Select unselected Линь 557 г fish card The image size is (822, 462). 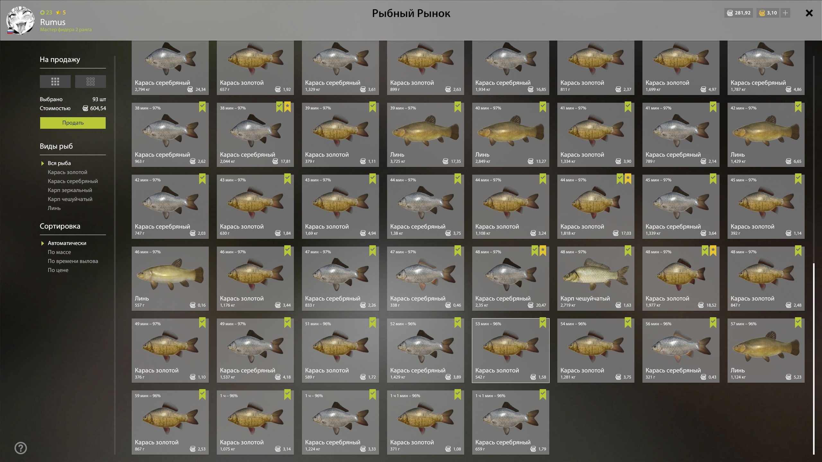point(170,278)
